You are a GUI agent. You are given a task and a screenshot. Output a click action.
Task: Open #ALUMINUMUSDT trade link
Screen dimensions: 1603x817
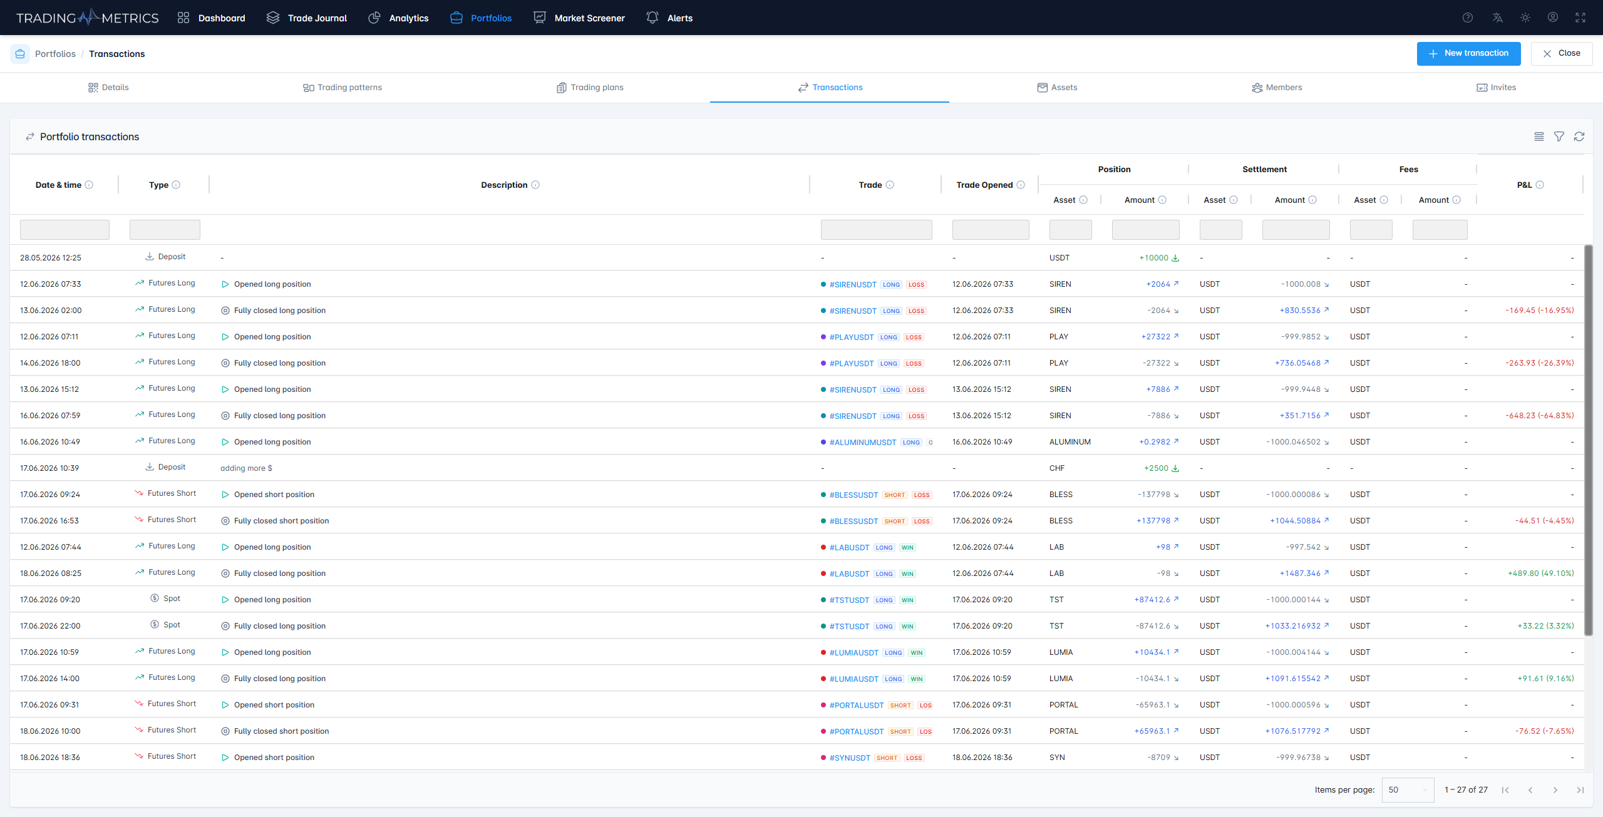(863, 442)
